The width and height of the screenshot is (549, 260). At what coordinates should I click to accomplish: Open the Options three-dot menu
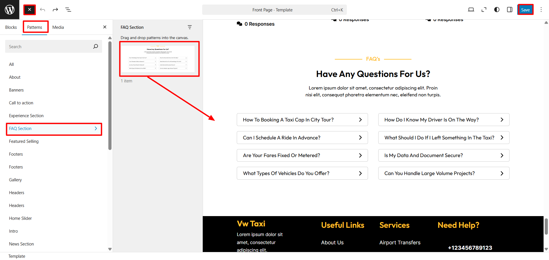click(541, 10)
